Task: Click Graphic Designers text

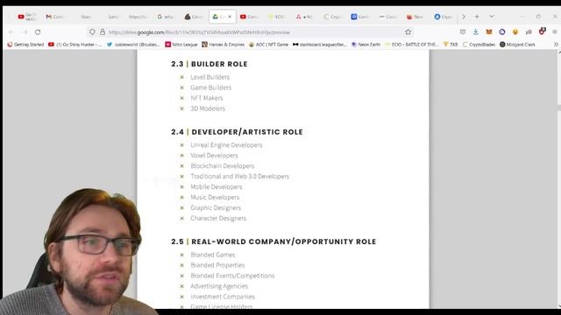Action: (216, 208)
